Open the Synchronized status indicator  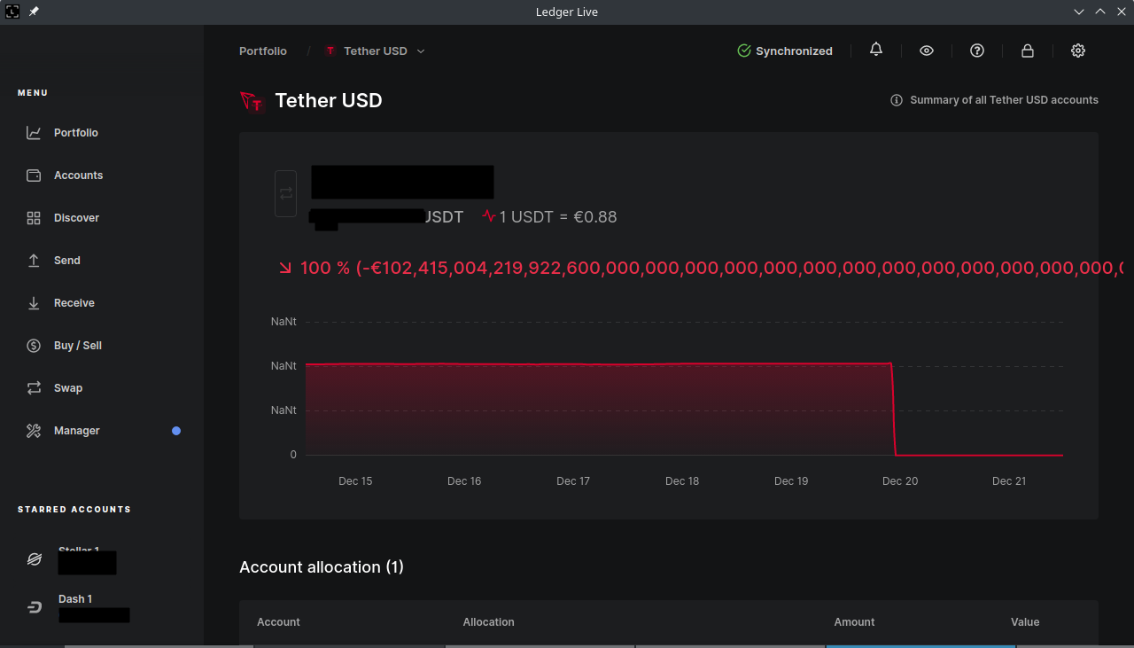tap(784, 51)
